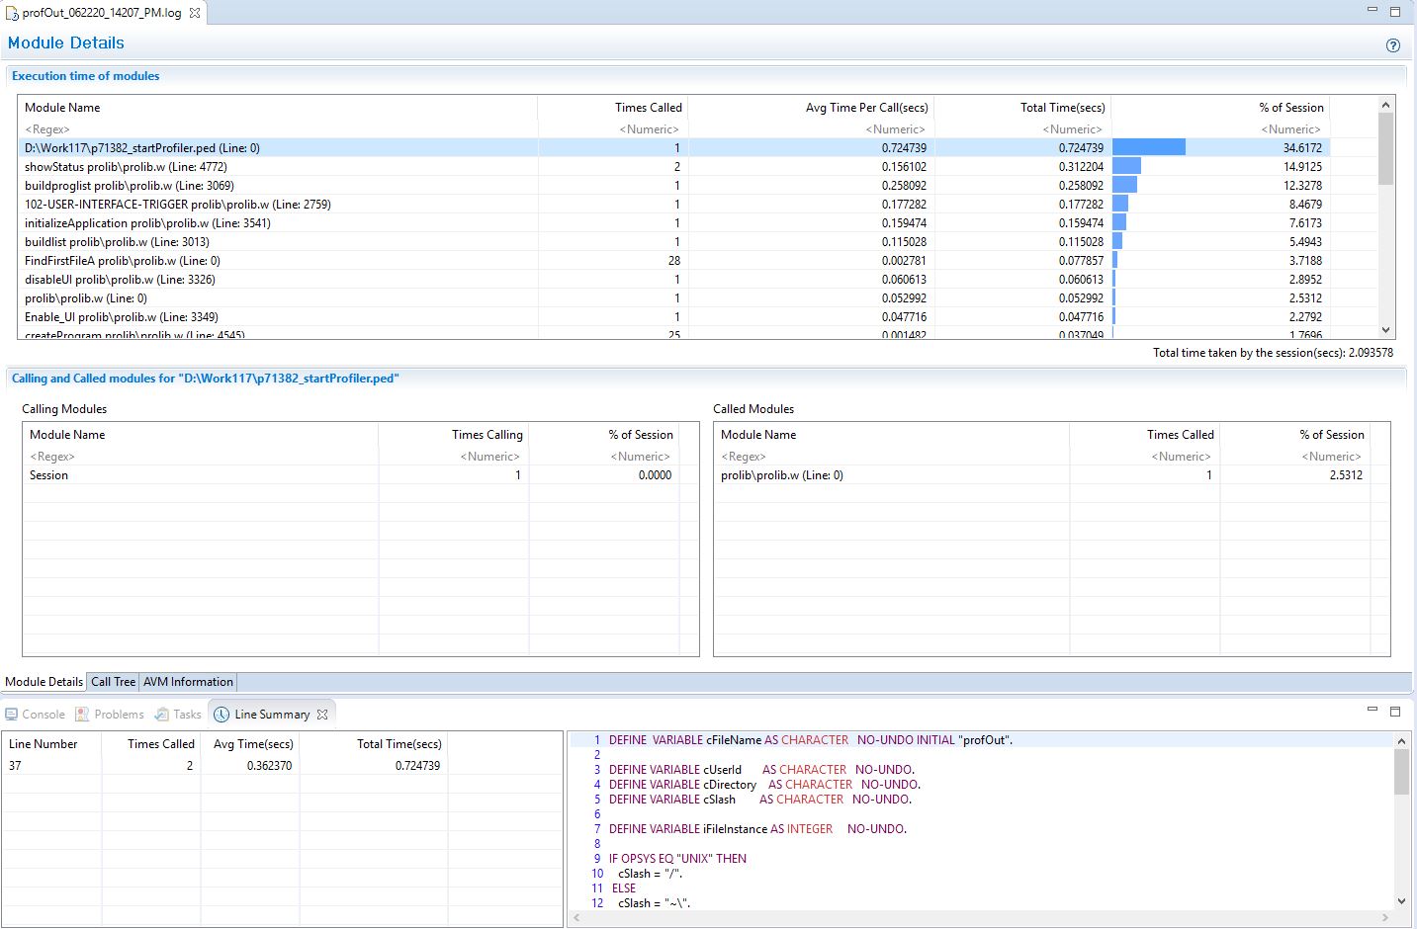
Task: Select the Module Details tab
Action: pos(43,681)
